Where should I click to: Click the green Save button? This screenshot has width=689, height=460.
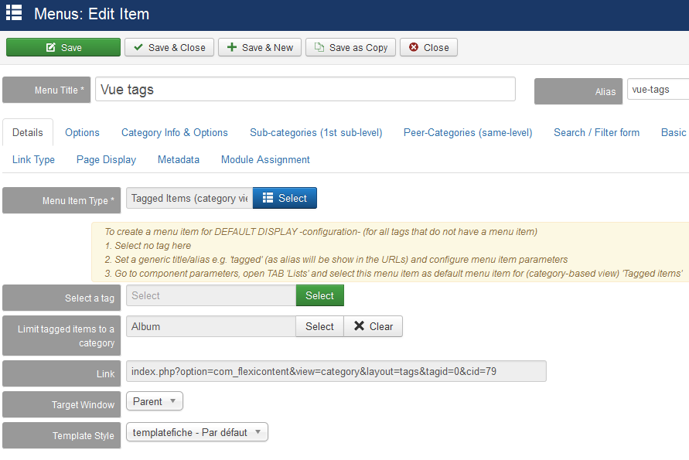tap(63, 47)
